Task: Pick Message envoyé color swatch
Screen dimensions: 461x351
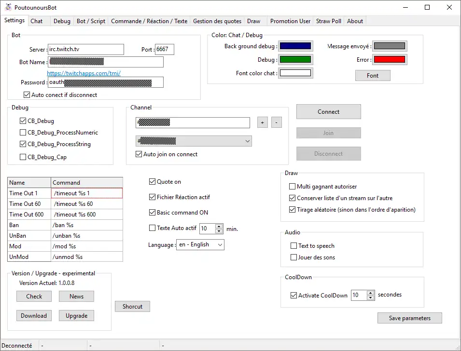Action: (x=390, y=46)
